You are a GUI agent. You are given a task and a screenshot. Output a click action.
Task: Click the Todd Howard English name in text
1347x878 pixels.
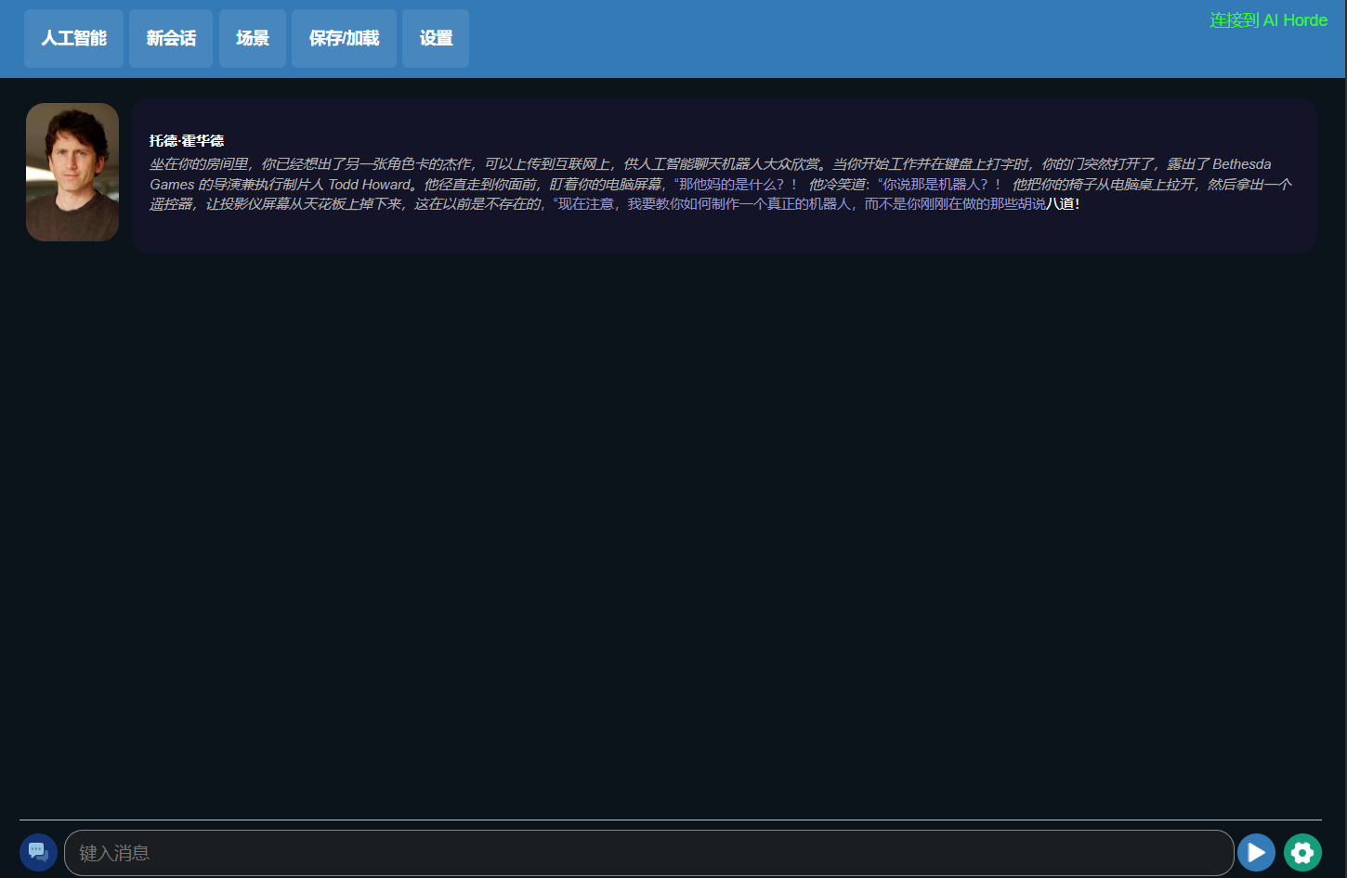click(x=369, y=185)
